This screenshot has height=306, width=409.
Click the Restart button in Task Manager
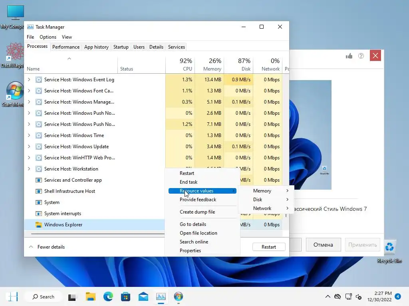click(269, 247)
